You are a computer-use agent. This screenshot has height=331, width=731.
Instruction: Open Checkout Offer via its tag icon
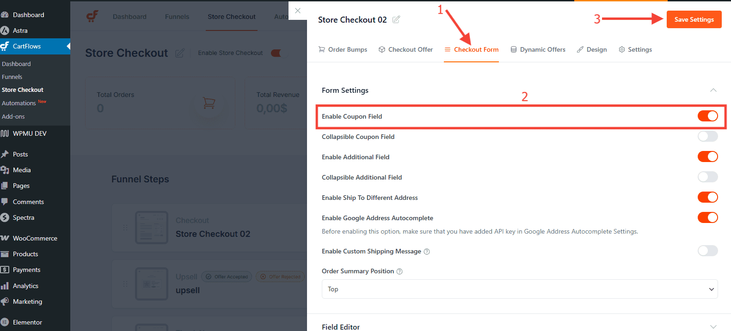(382, 49)
